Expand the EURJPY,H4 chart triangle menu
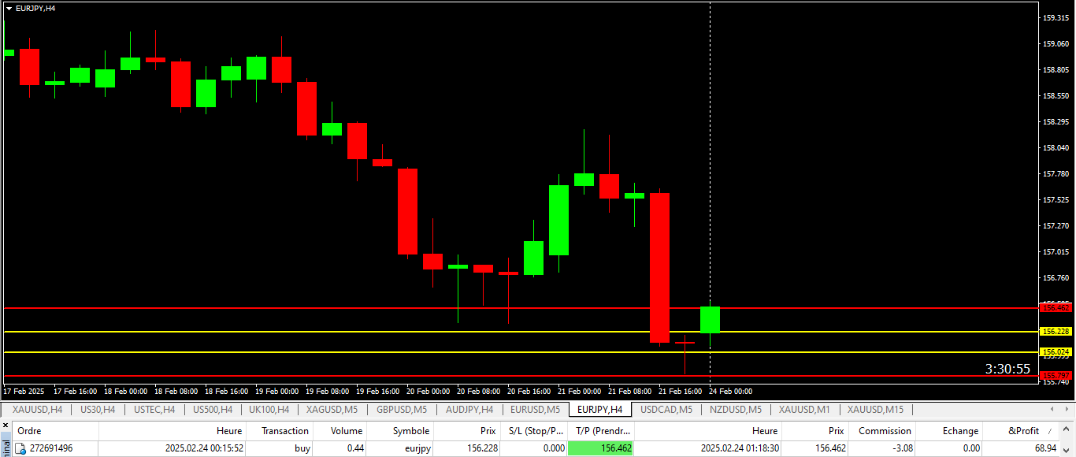Image resolution: width=1076 pixels, height=457 pixels. click(9, 8)
